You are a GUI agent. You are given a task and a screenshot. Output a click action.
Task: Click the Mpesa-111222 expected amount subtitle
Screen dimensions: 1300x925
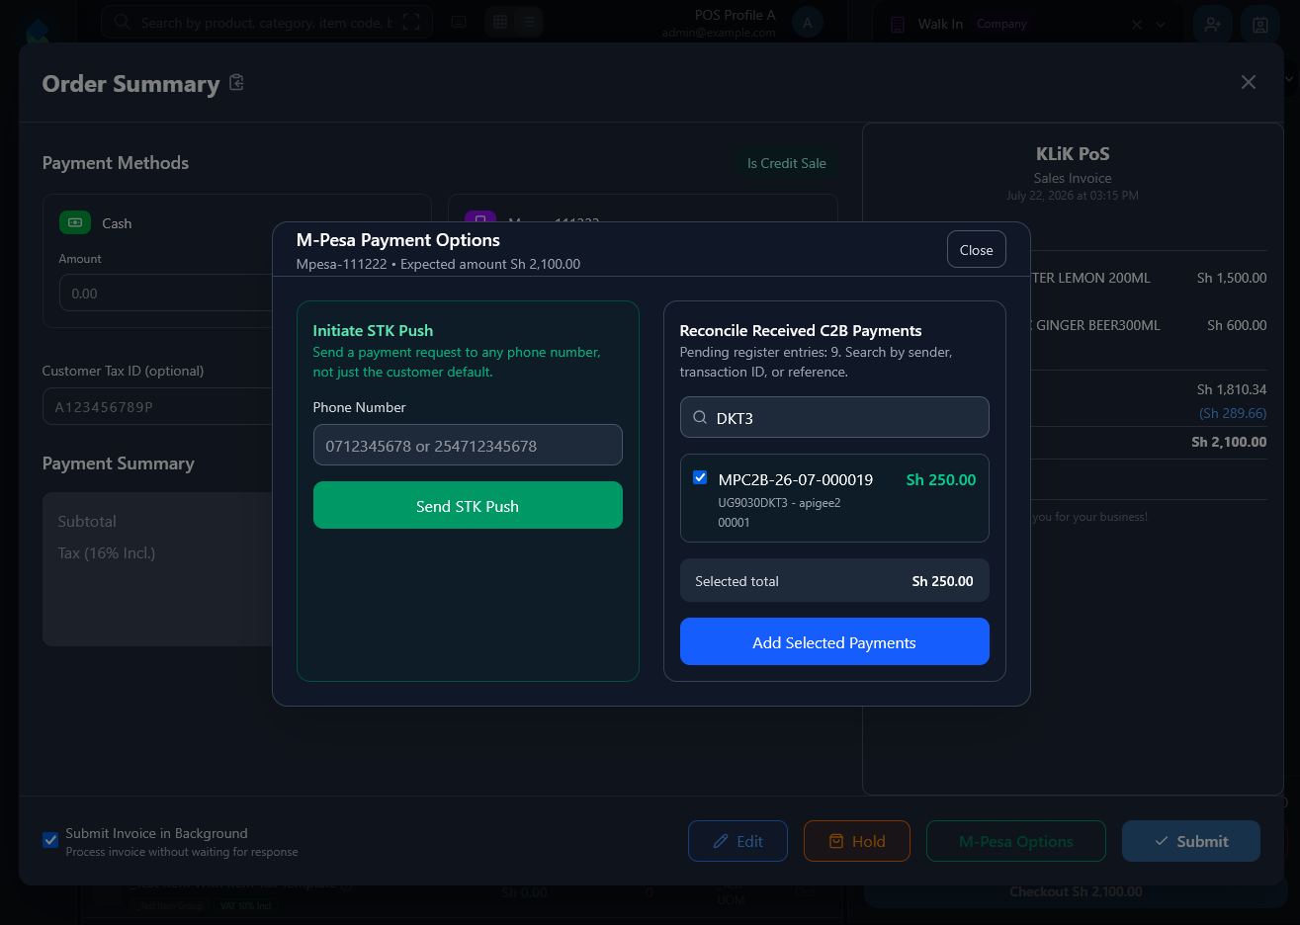[x=438, y=264]
